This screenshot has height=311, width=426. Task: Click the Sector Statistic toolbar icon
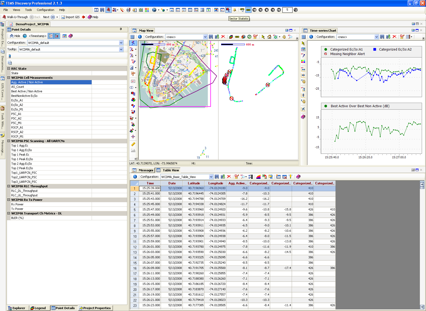coord(228,10)
